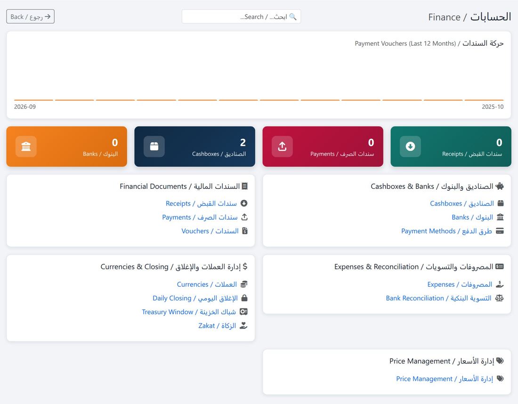Click the hand-heart icon beside Zakat

pos(243,326)
